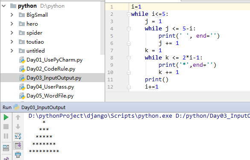The image size is (250, 160).
Task: Click project tree vertical scrollbar
Action: pyautogui.click(x=103, y=28)
